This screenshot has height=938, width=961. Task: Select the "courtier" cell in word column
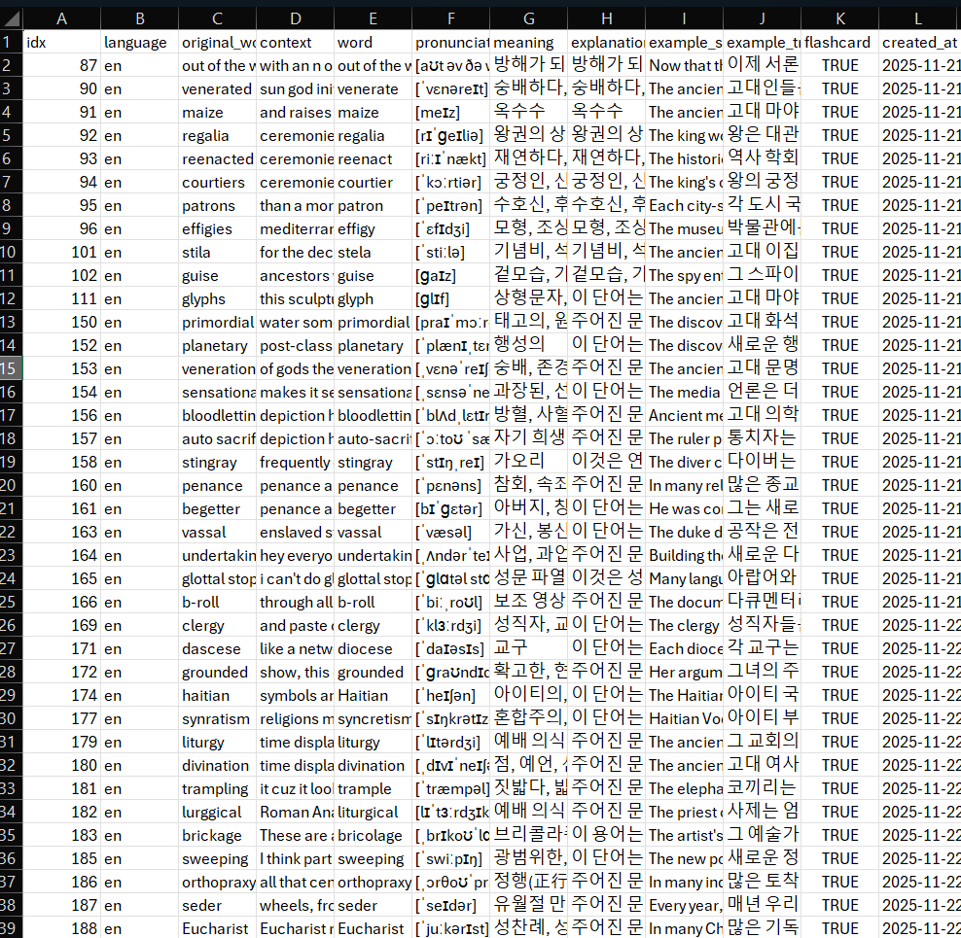[373, 182]
